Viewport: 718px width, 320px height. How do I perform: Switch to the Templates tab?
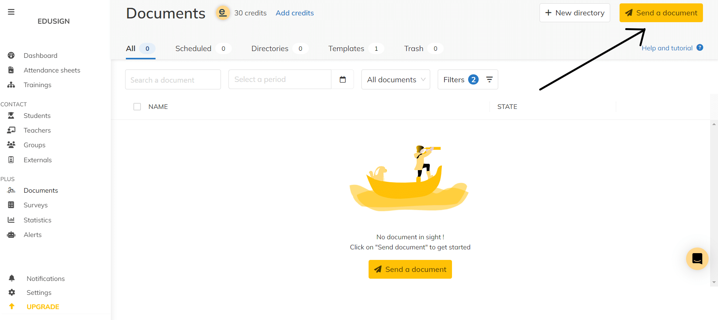point(346,48)
